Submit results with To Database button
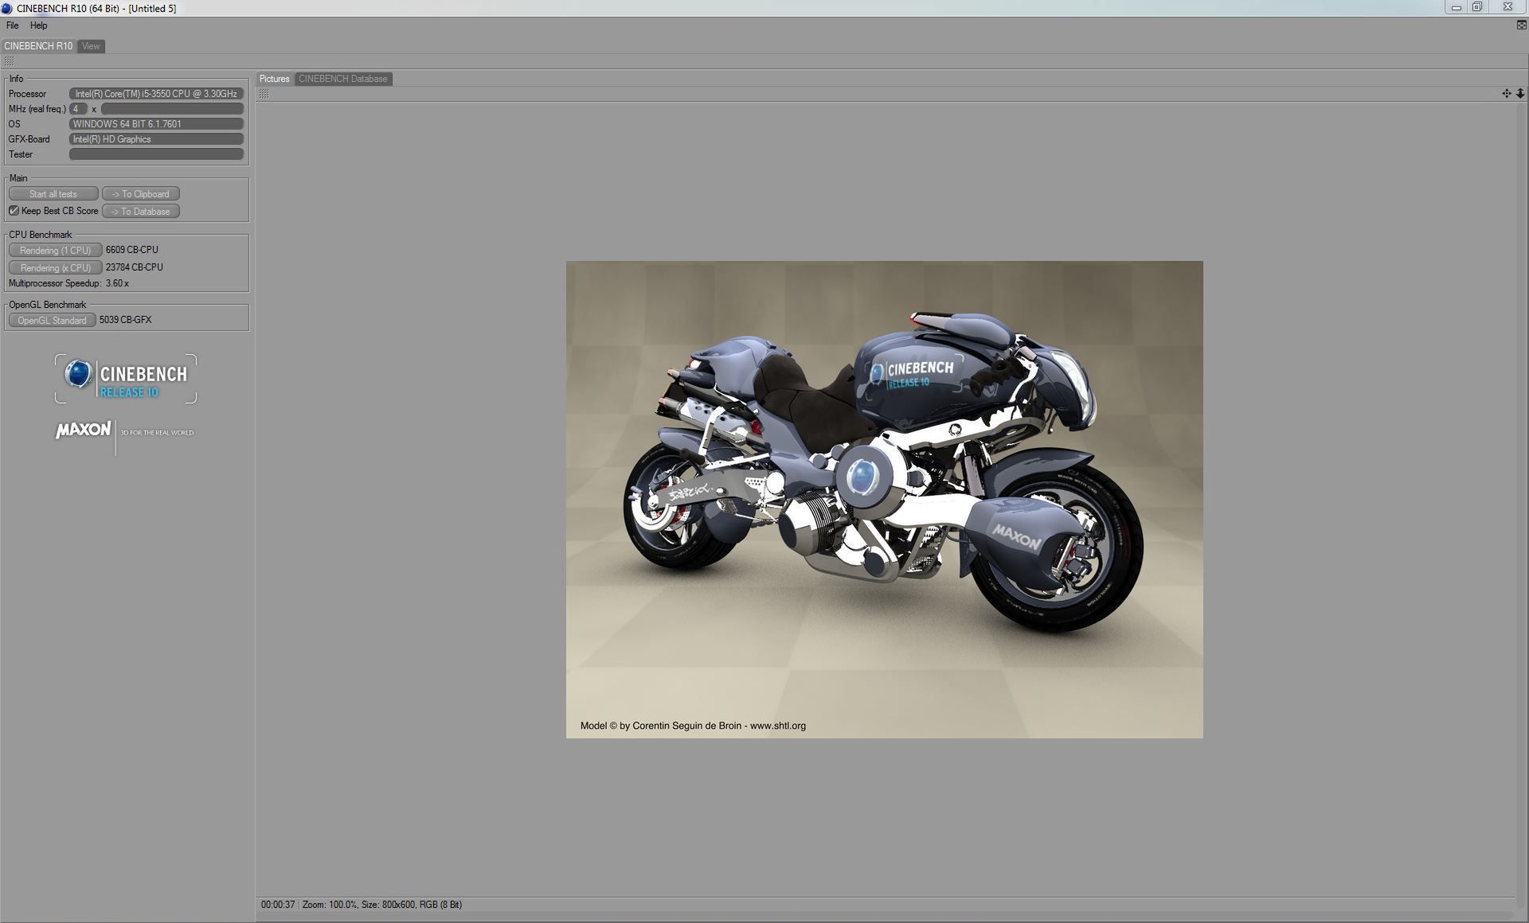Viewport: 1529px width, 923px height. (141, 212)
